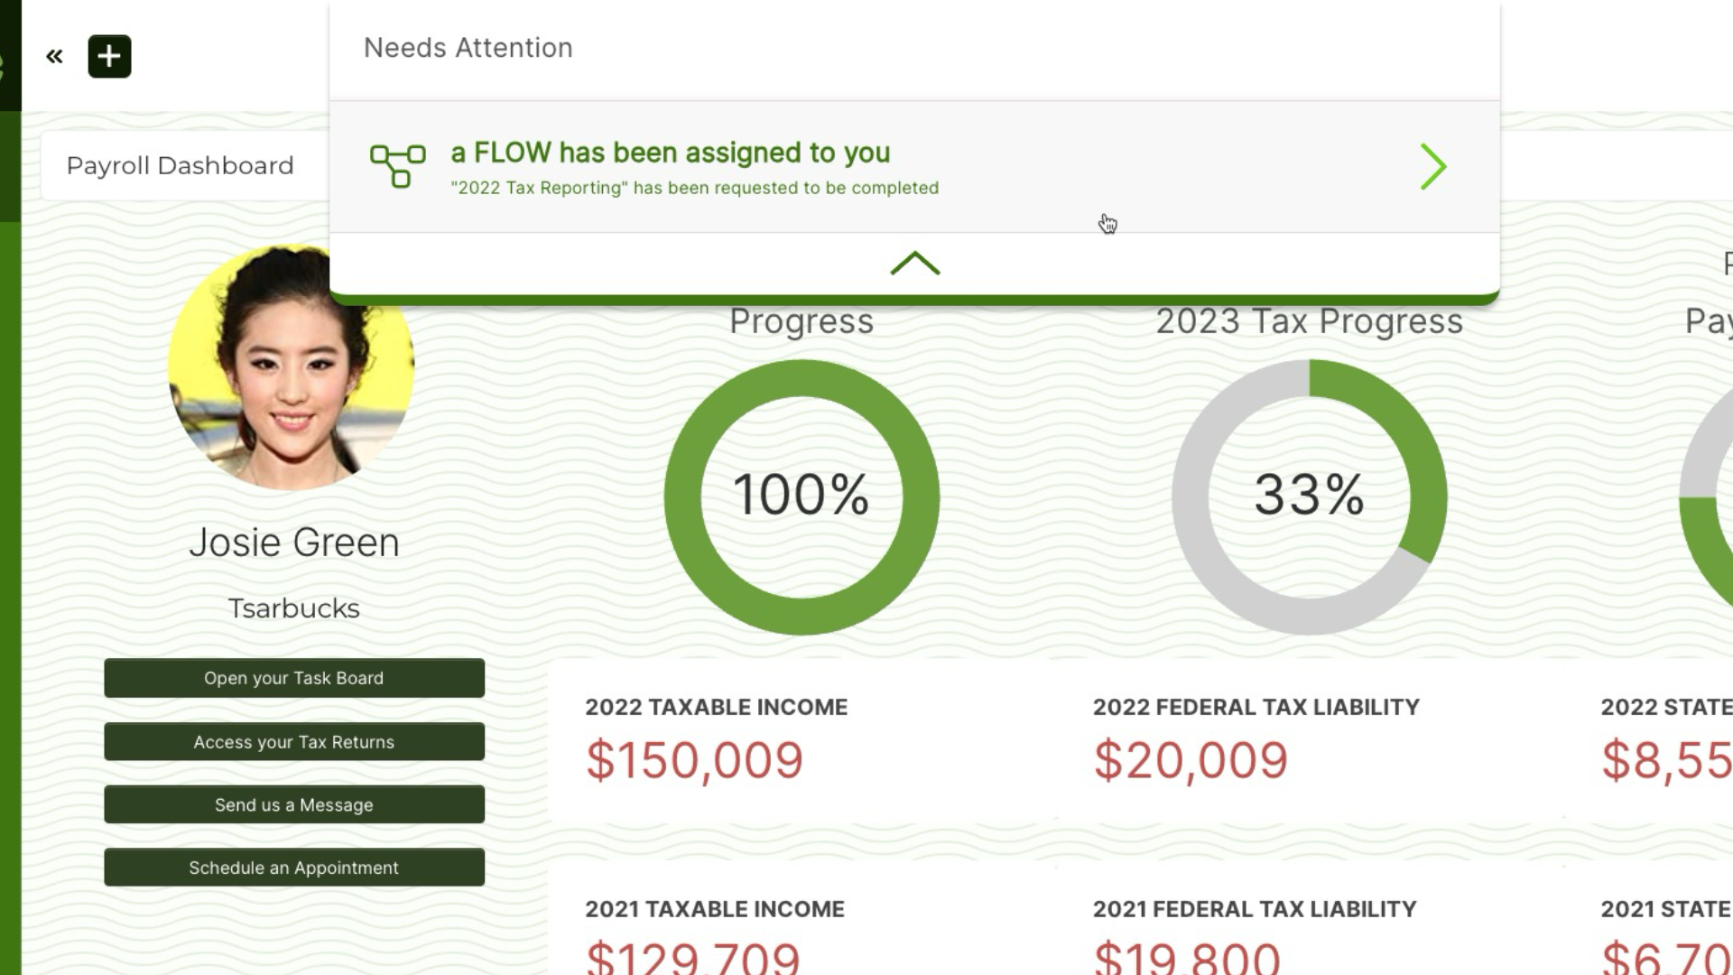Open the FLOW notification right arrow
The width and height of the screenshot is (1733, 975).
(1432, 166)
